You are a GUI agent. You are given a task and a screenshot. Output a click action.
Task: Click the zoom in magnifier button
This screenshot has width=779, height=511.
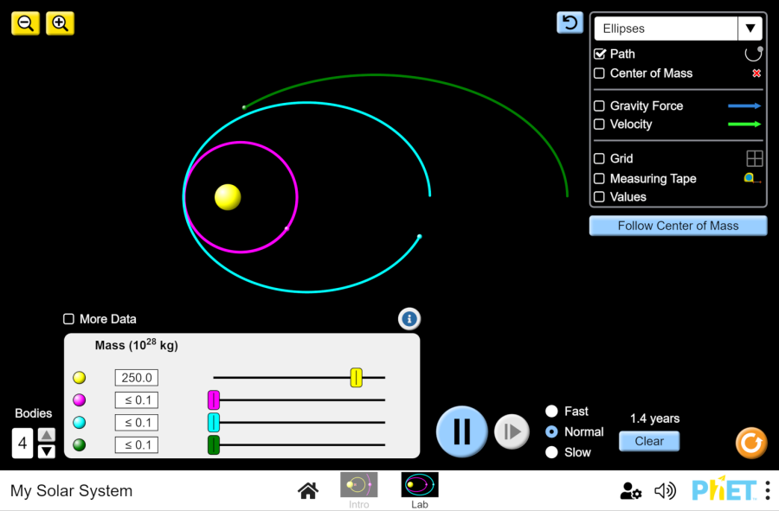(60, 23)
